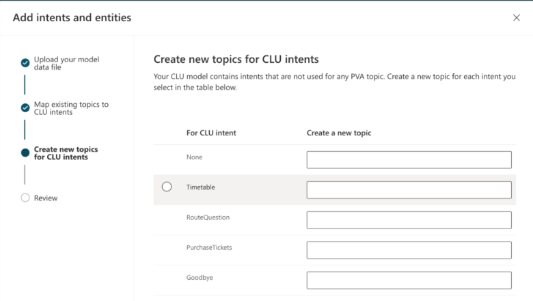Screen dimensions: 533x301
Task: Select the PurchaseTickets intent row label
Action: tap(209, 247)
